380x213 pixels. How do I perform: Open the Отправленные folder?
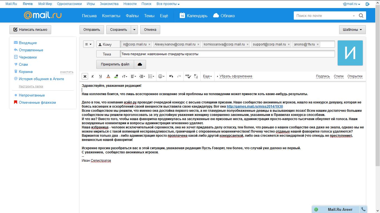click(31, 50)
